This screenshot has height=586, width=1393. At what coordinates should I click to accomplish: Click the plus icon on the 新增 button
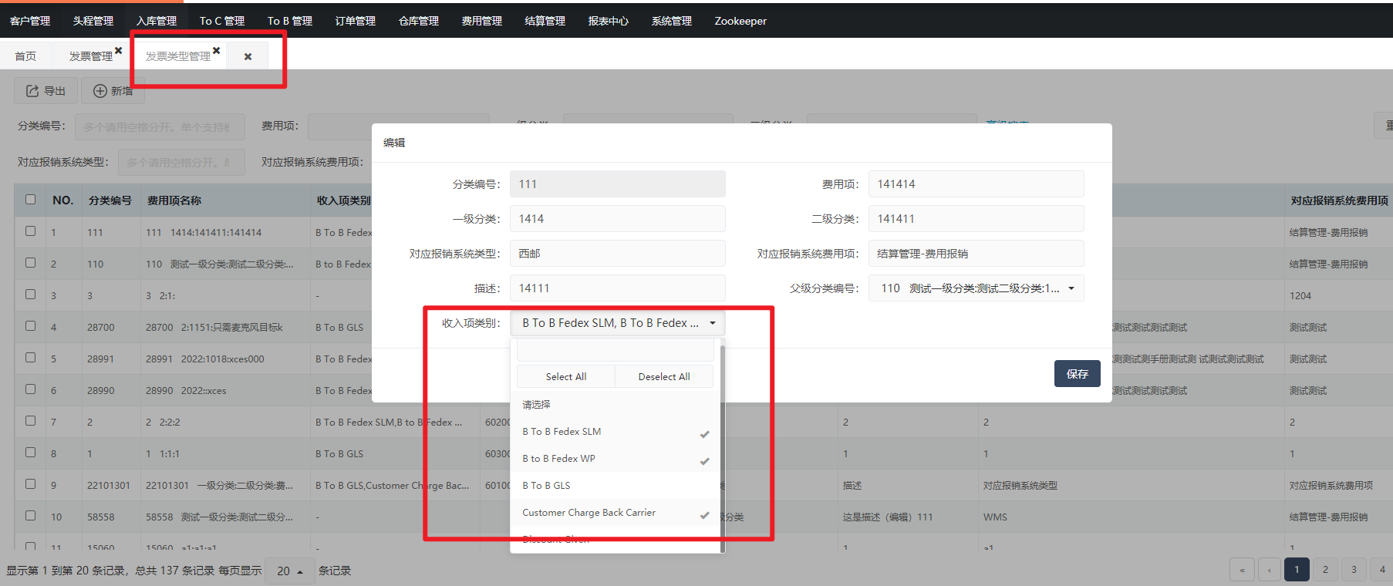click(x=100, y=91)
